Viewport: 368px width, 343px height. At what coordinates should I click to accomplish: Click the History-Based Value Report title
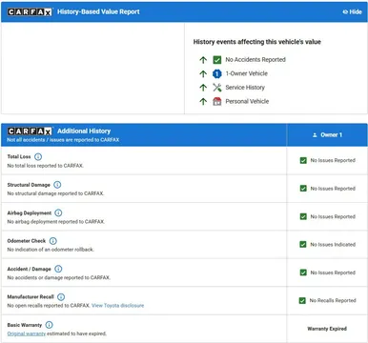coord(98,11)
